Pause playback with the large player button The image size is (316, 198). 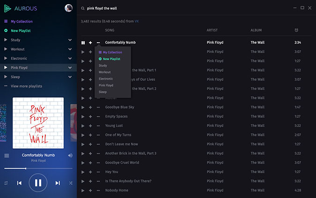pyautogui.click(x=38, y=183)
